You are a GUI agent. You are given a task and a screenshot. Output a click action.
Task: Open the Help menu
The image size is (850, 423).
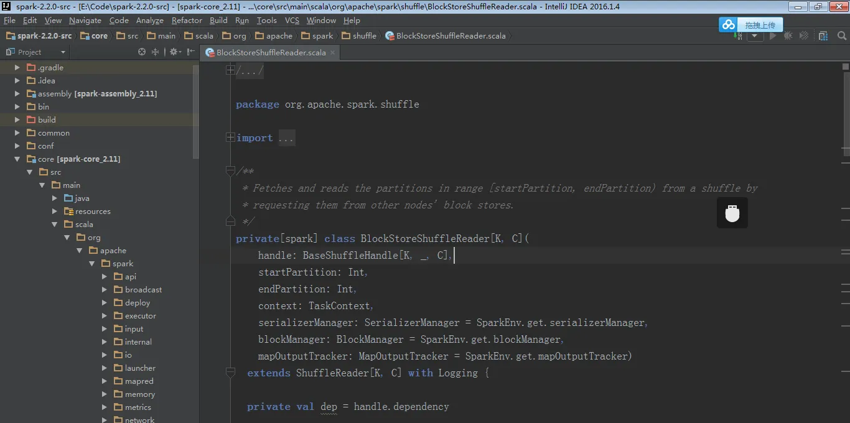(352, 21)
